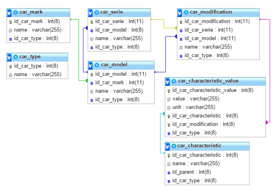Select the car_characteristic_value table title

(x=208, y=81)
